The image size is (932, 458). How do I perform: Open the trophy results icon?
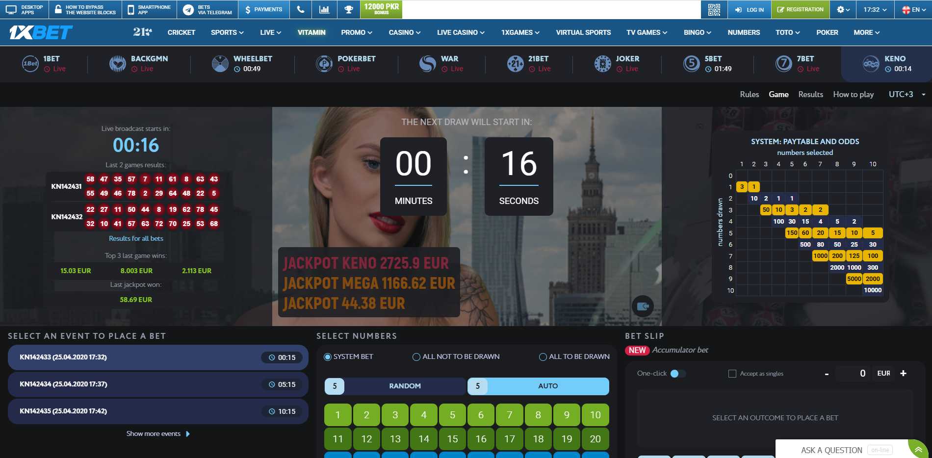pos(349,9)
